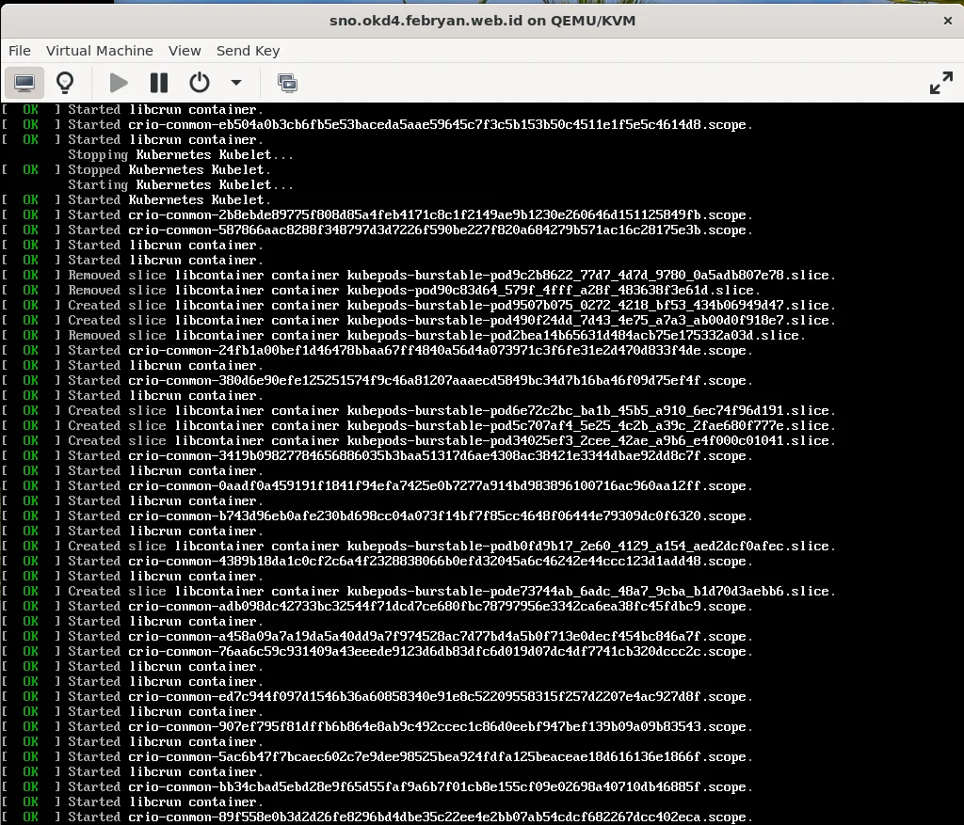This screenshot has width=964, height=825.
Task: Click the console to capture keyboard input
Action: pyautogui.click(x=482, y=470)
